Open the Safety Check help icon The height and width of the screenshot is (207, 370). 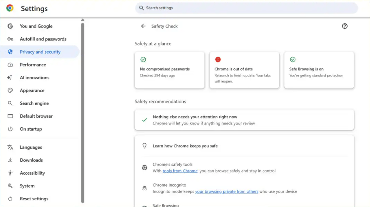tap(345, 26)
